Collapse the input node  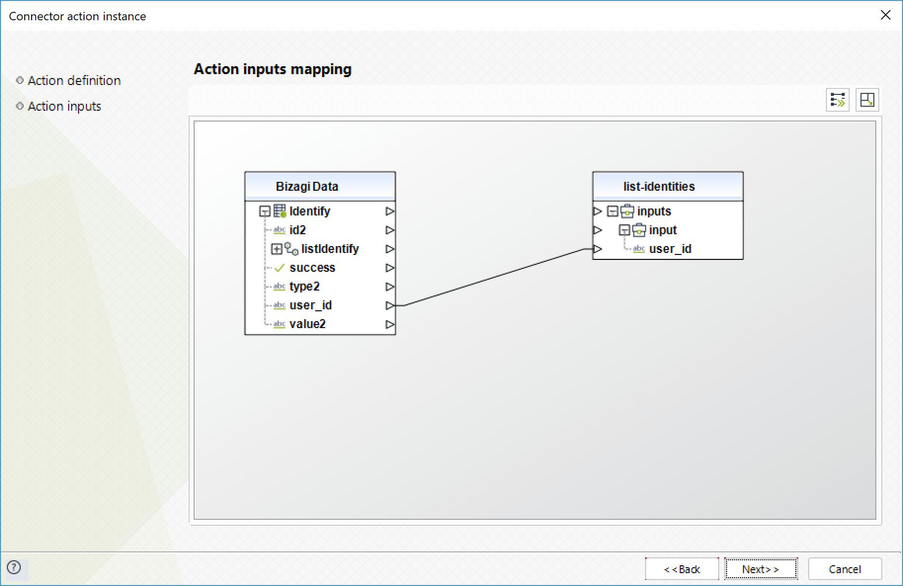coord(624,230)
